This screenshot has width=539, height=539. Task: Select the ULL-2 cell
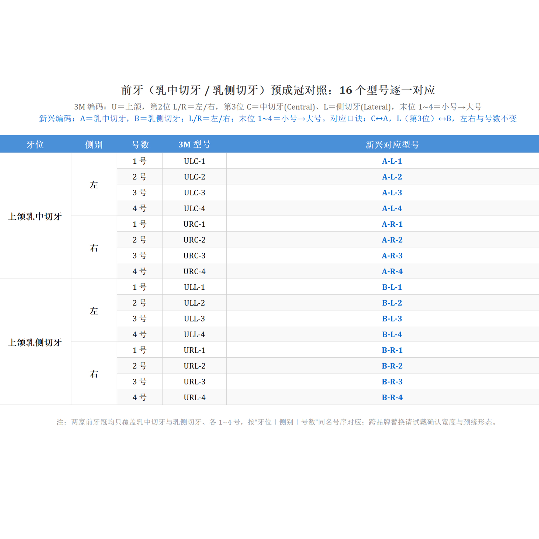coord(195,303)
